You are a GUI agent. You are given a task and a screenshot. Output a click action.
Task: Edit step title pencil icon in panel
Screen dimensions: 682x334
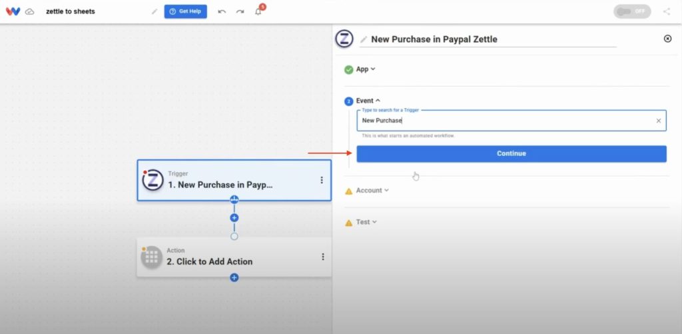tap(364, 39)
